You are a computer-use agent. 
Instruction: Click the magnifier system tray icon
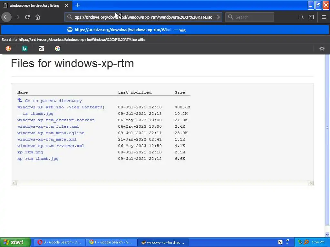306,242
